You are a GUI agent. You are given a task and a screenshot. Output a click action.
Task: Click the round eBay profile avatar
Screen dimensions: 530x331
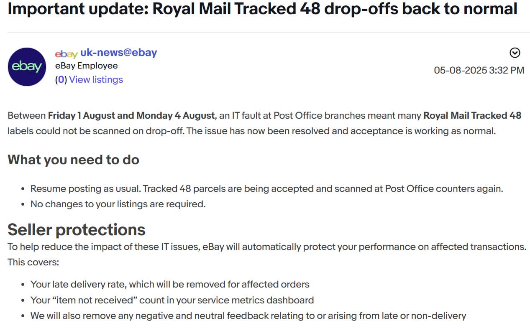click(27, 67)
